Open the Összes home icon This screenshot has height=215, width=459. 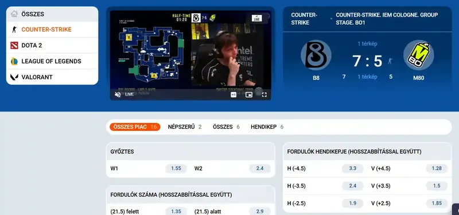click(x=14, y=14)
